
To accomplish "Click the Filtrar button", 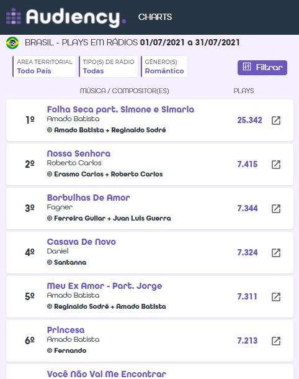I will pyautogui.click(x=262, y=68).
